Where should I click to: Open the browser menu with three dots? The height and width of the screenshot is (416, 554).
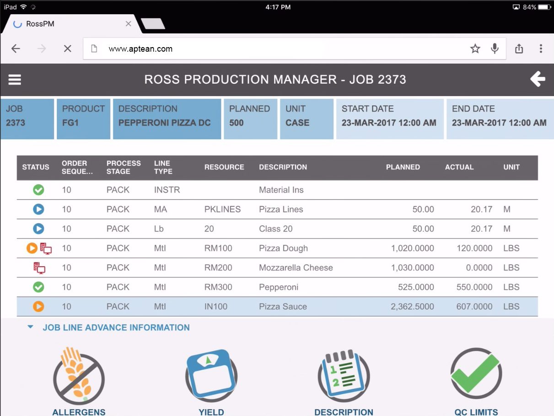tap(541, 48)
